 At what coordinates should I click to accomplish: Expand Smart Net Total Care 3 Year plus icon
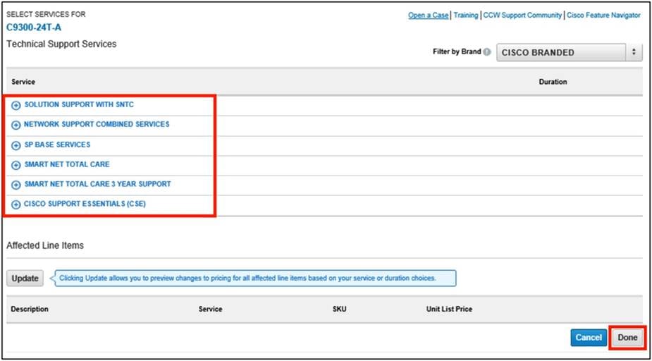16,185
